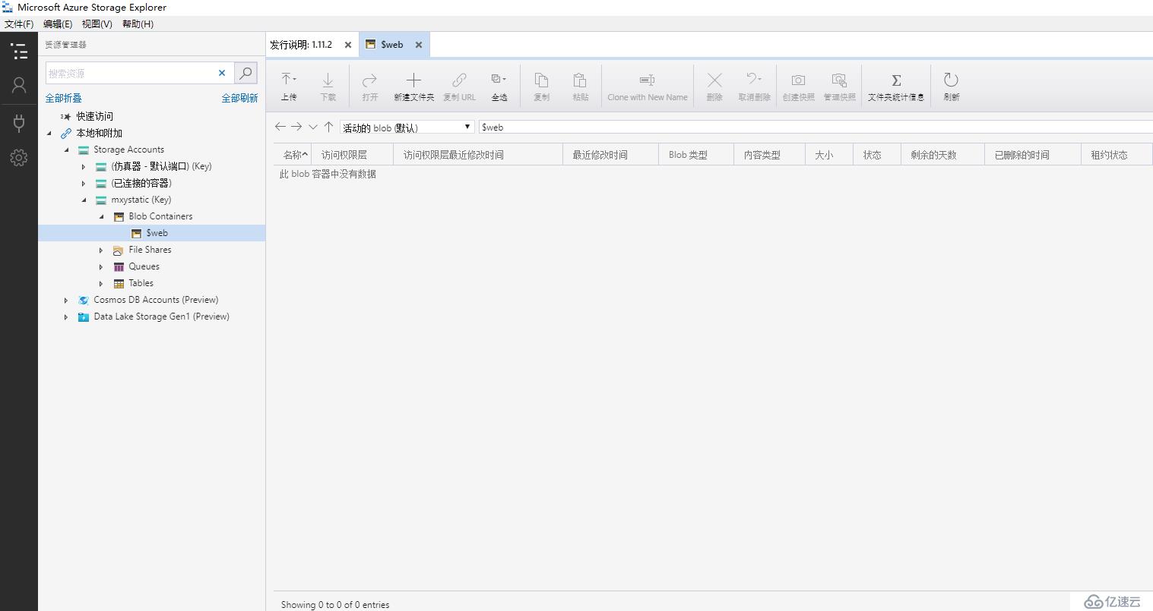
Task: Expand the (仿真器 - 默认端口) (Key) node
Action: click(84, 166)
